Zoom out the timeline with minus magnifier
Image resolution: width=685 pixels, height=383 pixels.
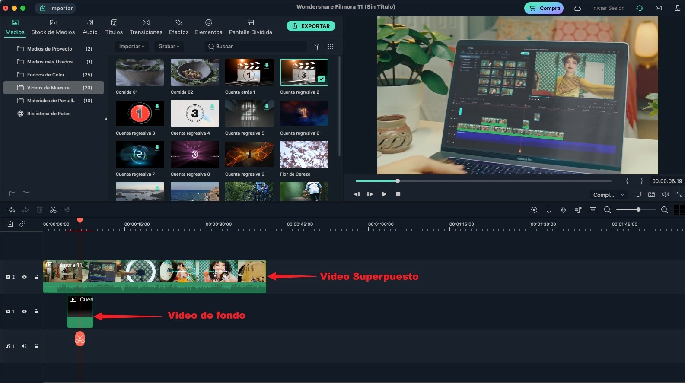pos(608,210)
